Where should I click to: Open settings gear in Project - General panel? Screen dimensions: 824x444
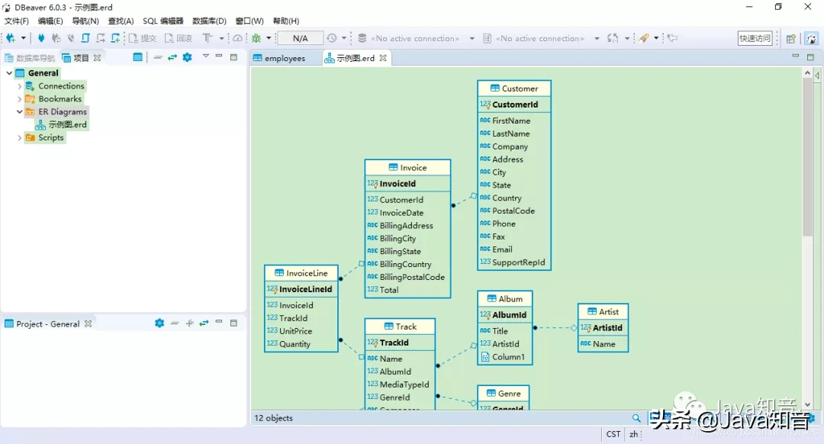(x=159, y=323)
